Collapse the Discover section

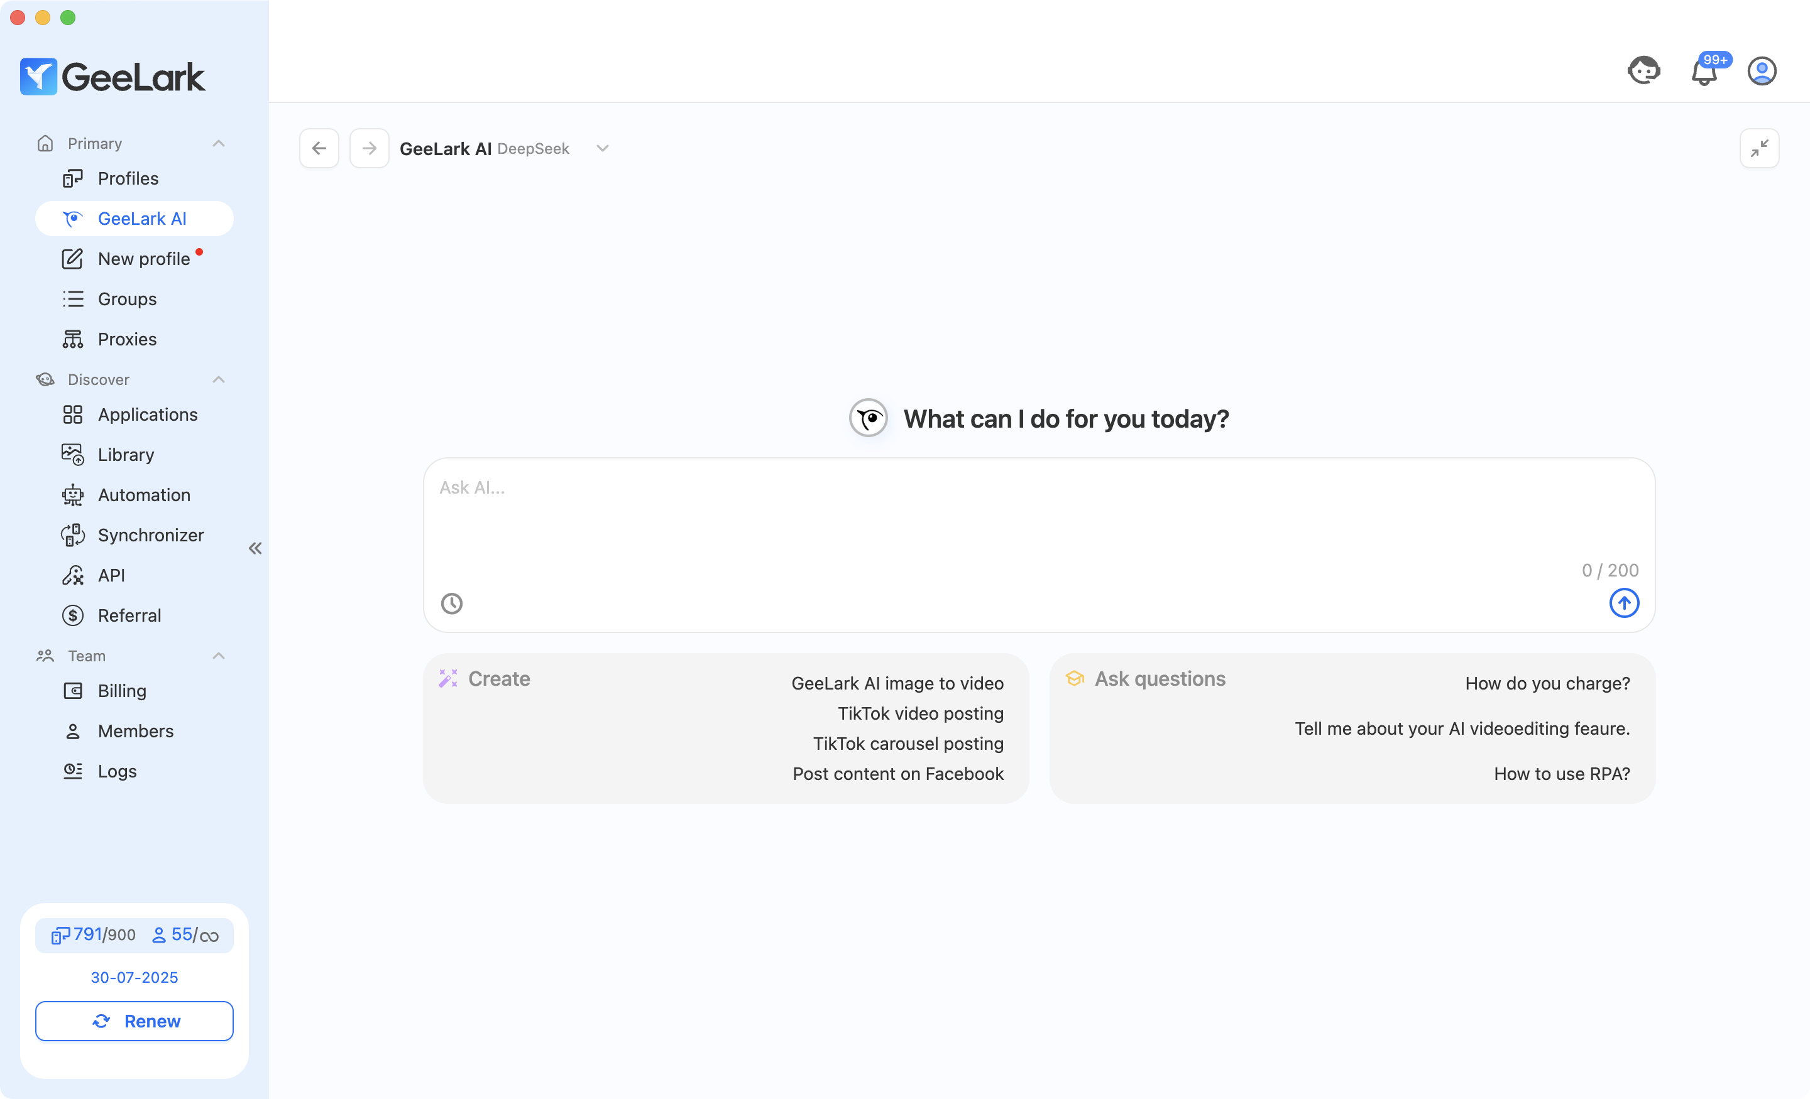(218, 379)
